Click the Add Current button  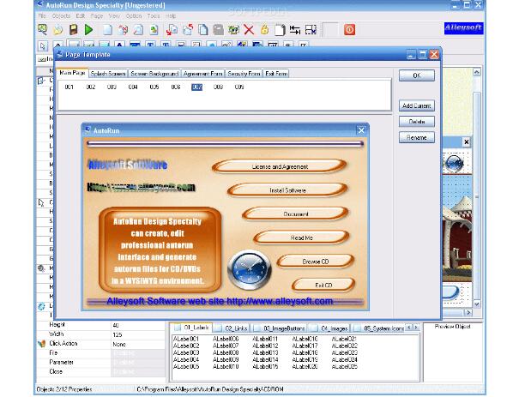coord(417,106)
